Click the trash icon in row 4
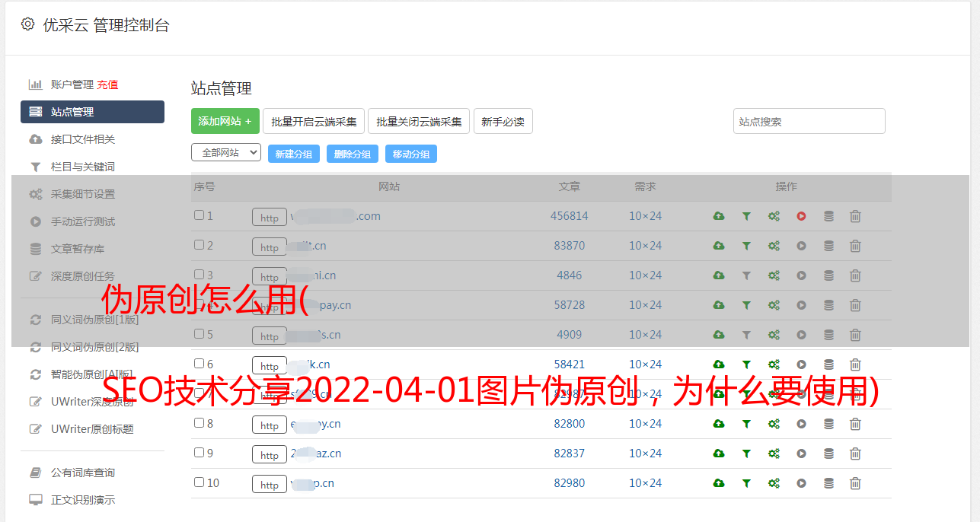 [855, 305]
